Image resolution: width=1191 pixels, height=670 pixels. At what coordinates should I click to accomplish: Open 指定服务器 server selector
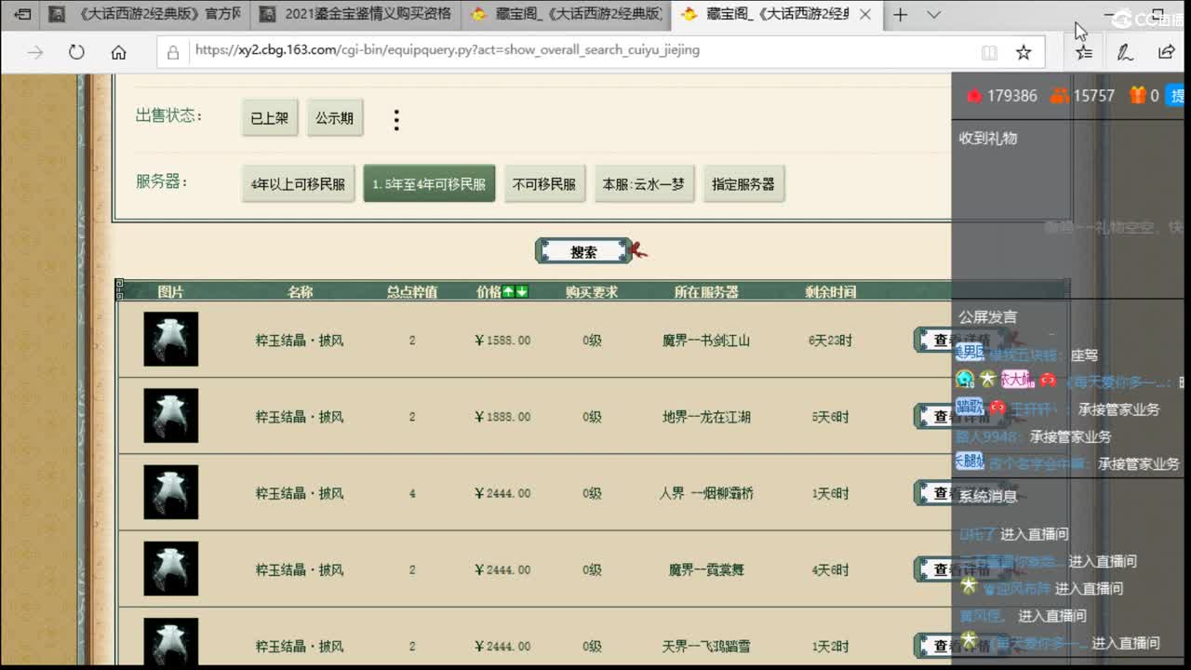743,184
